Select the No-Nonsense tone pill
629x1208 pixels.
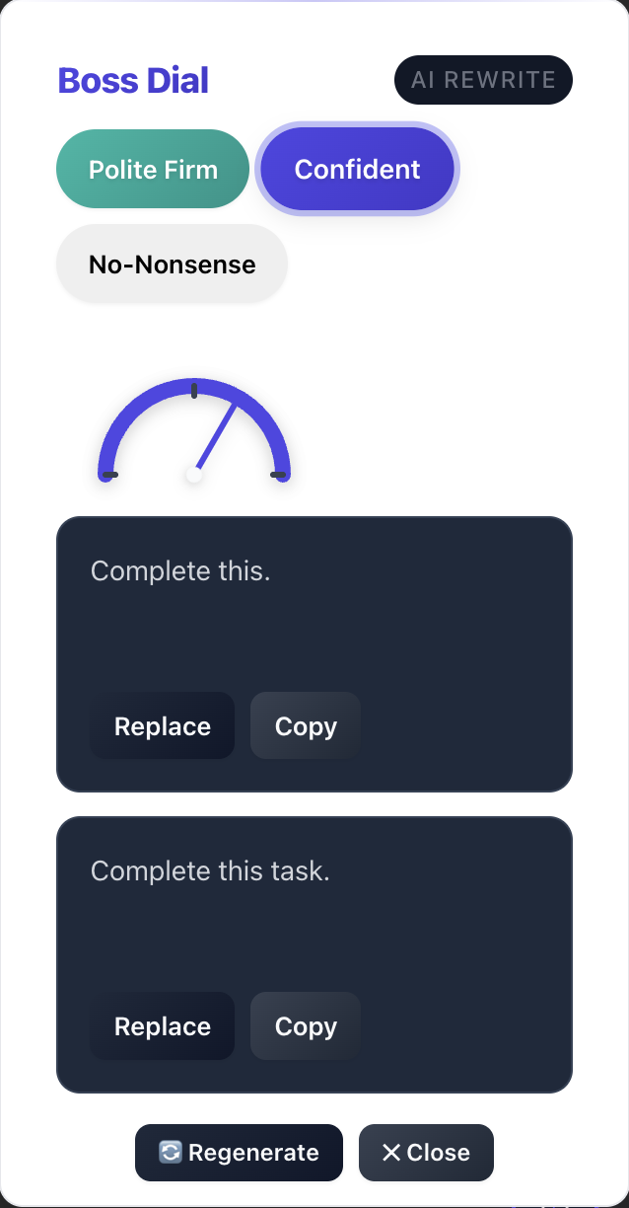(x=172, y=264)
